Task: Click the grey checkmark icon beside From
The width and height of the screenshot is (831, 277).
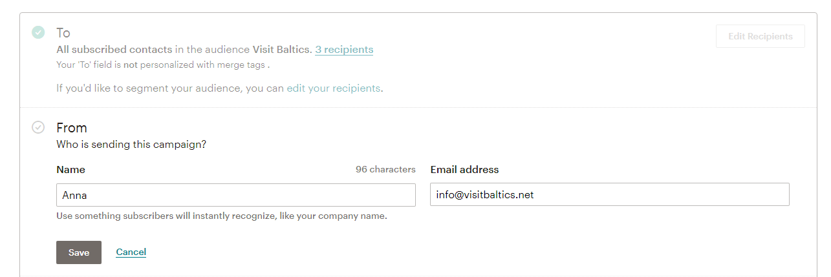Action: (38, 127)
